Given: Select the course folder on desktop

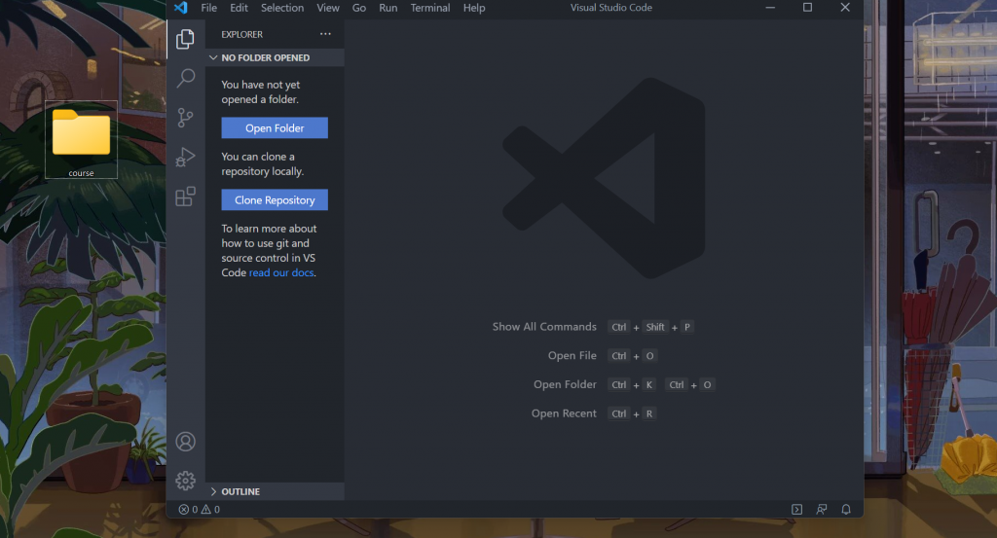Looking at the screenshot, I should pos(82,140).
